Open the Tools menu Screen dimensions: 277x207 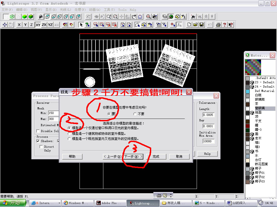(x=122, y=10)
